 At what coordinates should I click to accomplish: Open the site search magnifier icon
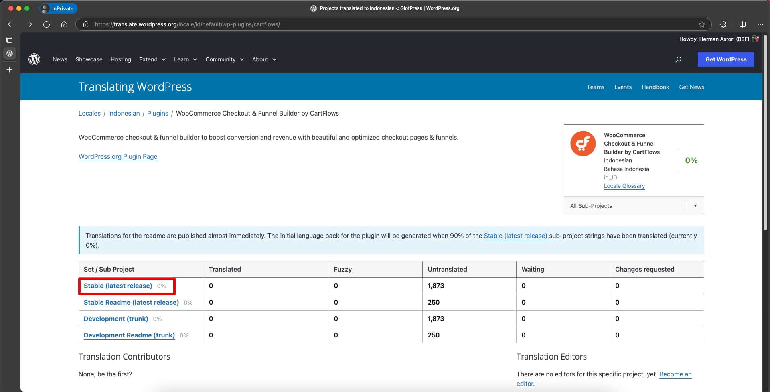[x=678, y=59]
